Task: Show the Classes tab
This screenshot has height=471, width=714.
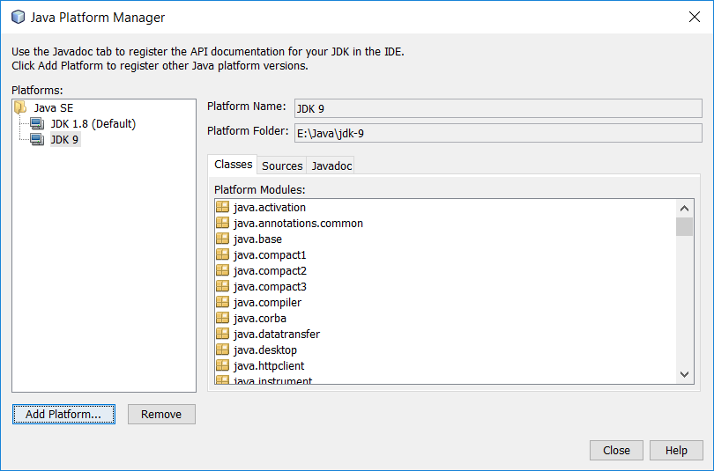Action: pyautogui.click(x=233, y=165)
